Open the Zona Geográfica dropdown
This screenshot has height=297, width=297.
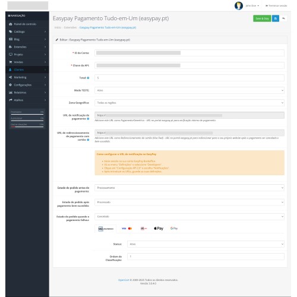189,103
